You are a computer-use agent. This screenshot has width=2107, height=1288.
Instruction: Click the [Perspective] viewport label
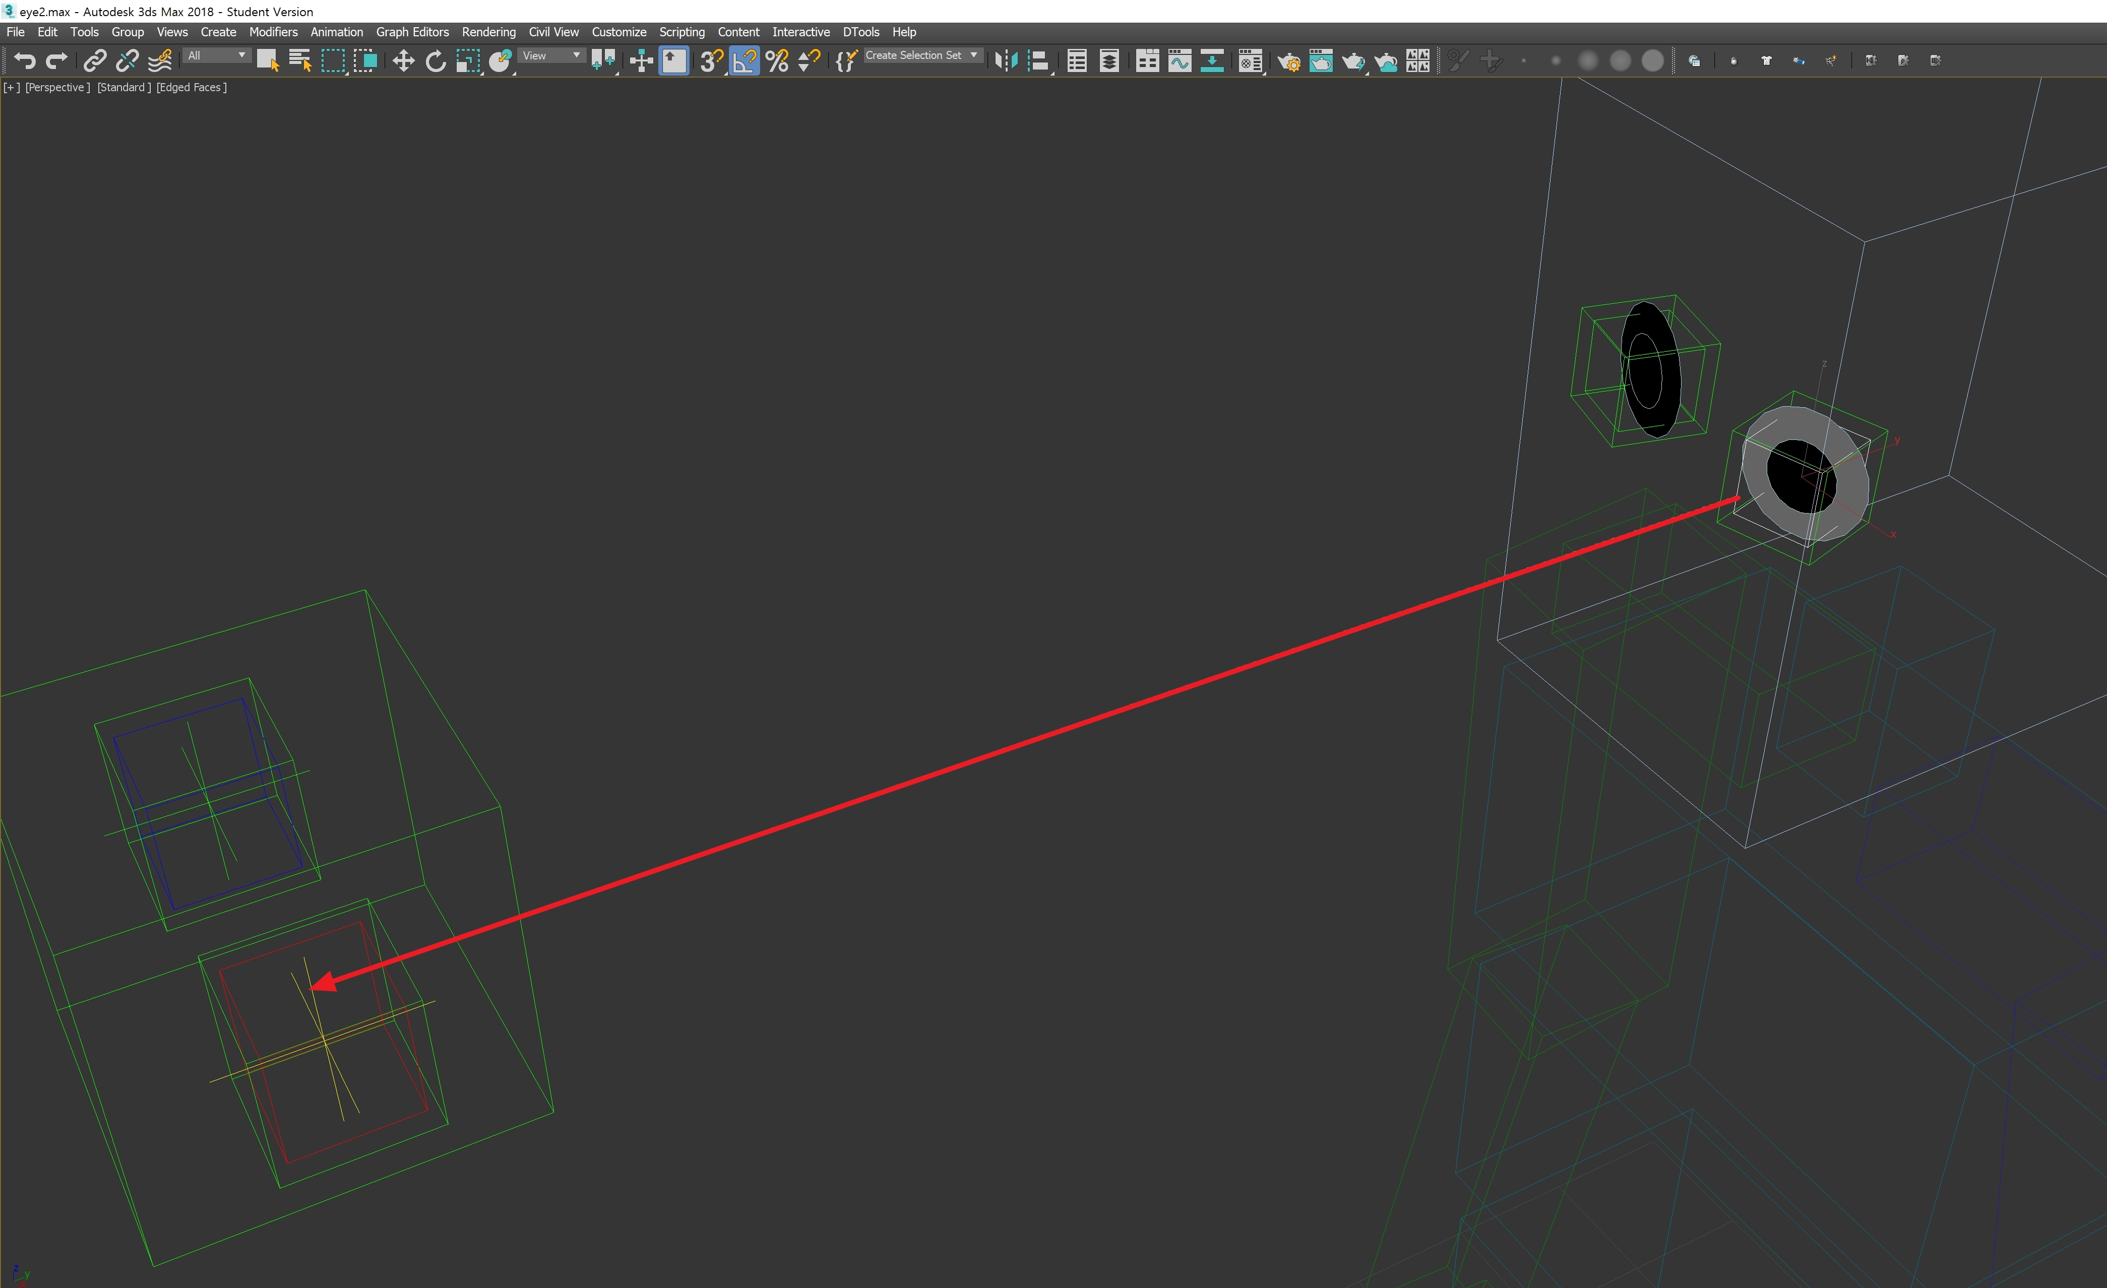pyautogui.click(x=57, y=87)
